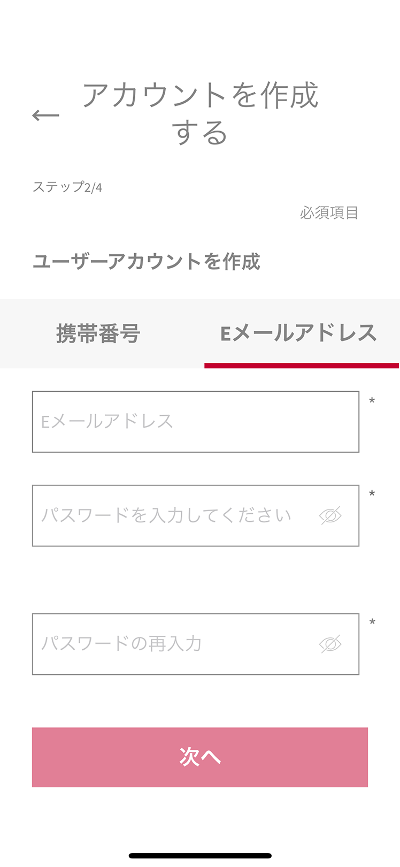Click the パスワードを入力してください field
The width and height of the screenshot is (400, 867).
171,516
